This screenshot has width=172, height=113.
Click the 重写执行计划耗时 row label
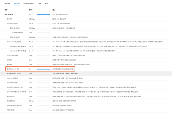15,28
